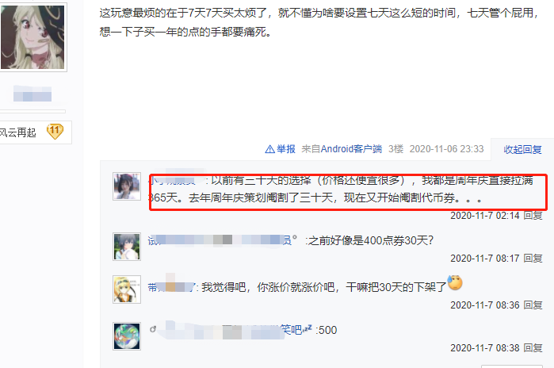Reply to the 08:36 comment
The height and width of the screenshot is (368, 554).
(x=533, y=305)
